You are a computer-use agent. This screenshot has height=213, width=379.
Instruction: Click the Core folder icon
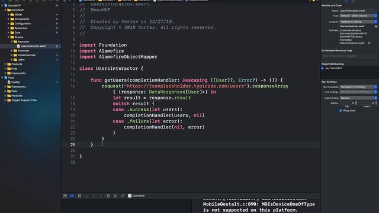(12, 33)
